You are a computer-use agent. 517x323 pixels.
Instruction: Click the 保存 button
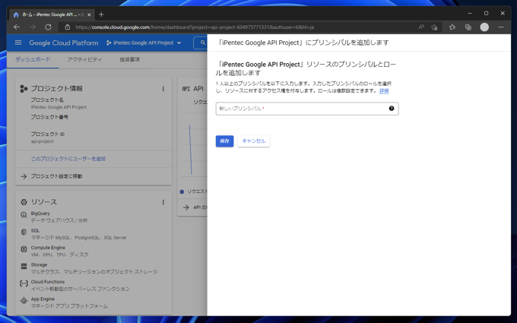coord(224,141)
